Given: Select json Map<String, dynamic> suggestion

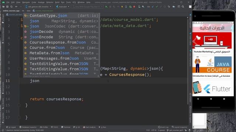Looking at the screenshot, I should [62, 21].
